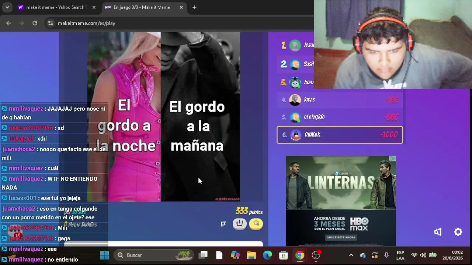Close the Make it Meme tab
This screenshot has width=472, height=265.
pos(181,7)
